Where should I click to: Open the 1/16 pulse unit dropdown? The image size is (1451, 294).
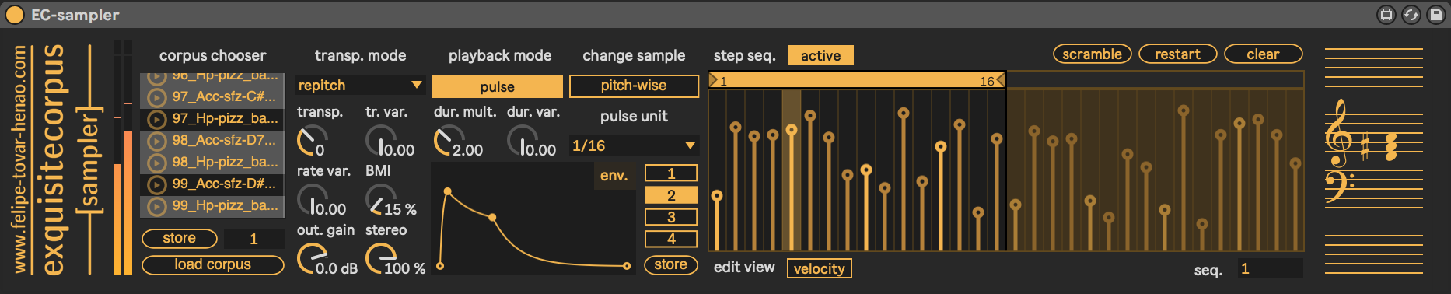point(634,145)
